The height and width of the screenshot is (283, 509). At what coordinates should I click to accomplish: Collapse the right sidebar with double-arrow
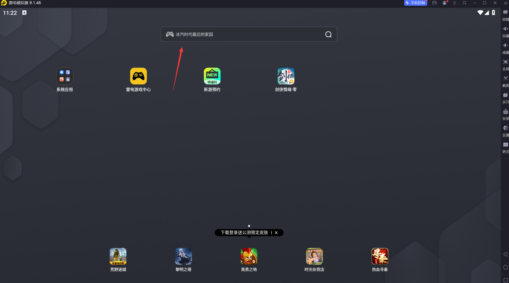coord(505,3)
